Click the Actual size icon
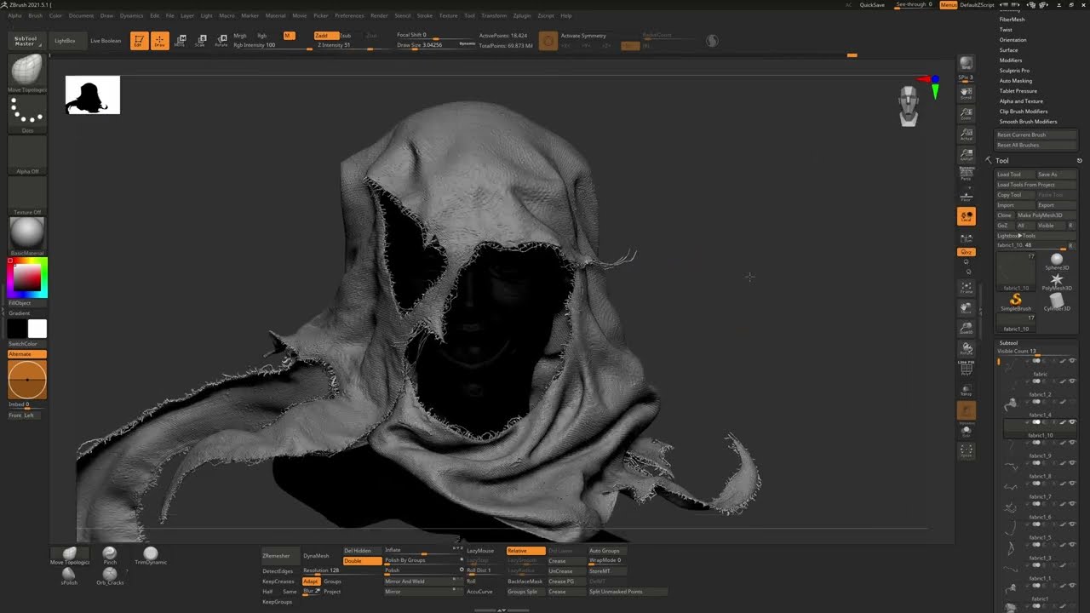This screenshot has height=613, width=1090. tap(966, 135)
